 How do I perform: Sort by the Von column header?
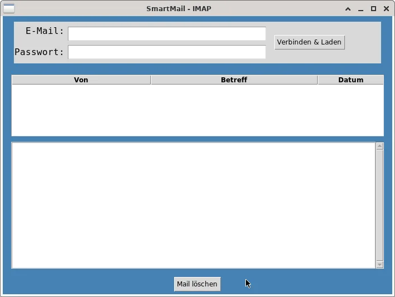click(81, 80)
